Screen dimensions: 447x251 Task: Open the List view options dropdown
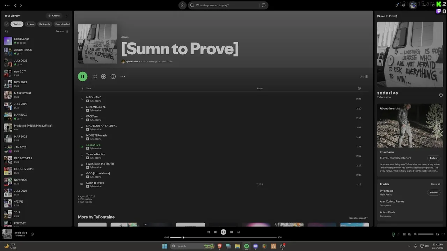point(364,77)
